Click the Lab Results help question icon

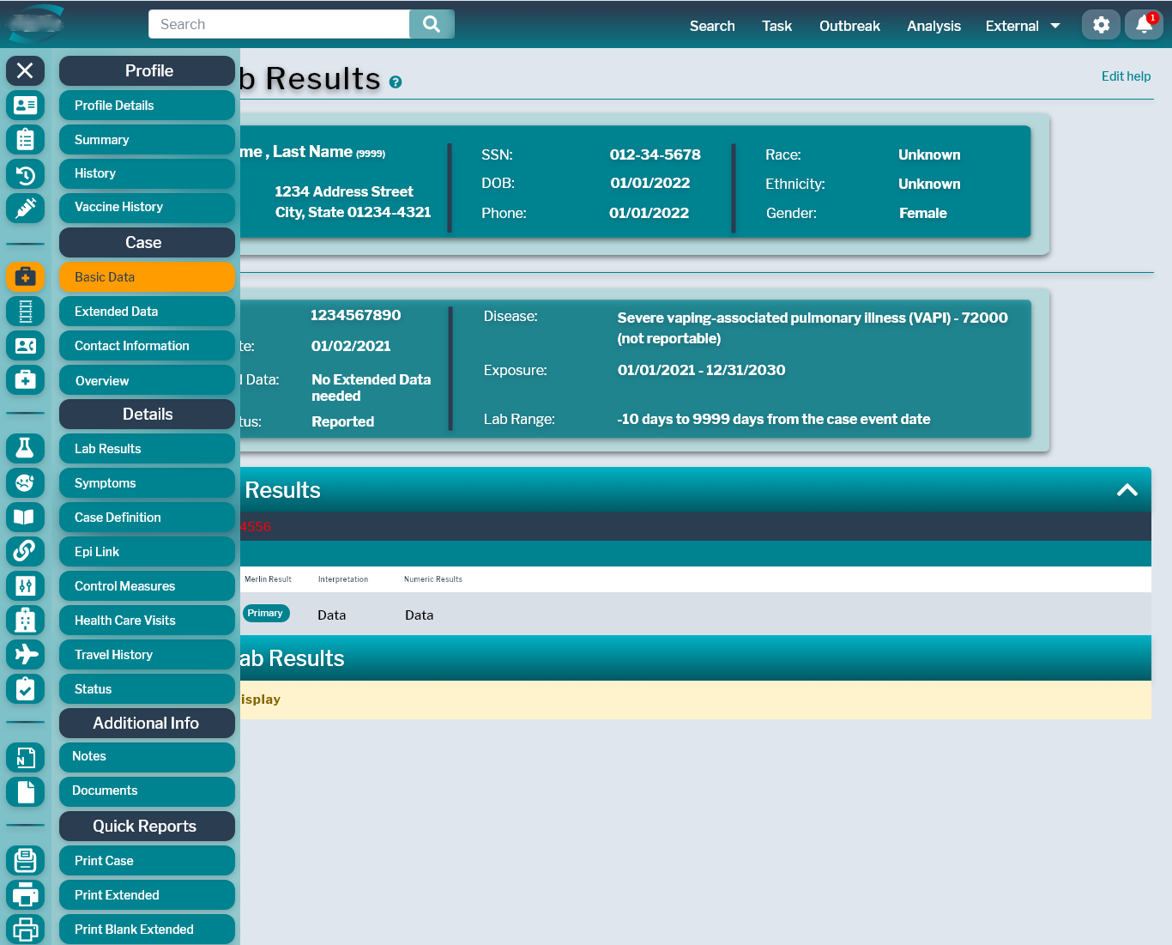(x=396, y=82)
